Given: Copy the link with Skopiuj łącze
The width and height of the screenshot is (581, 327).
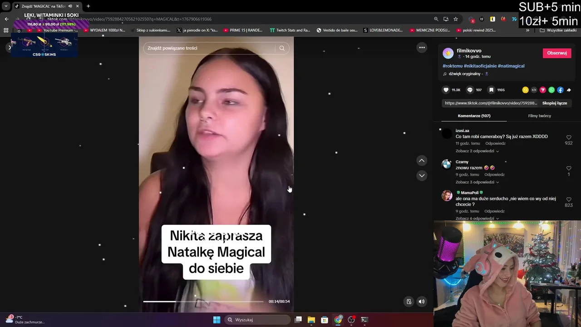Looking at the screenshot, I should pos(555,103).
